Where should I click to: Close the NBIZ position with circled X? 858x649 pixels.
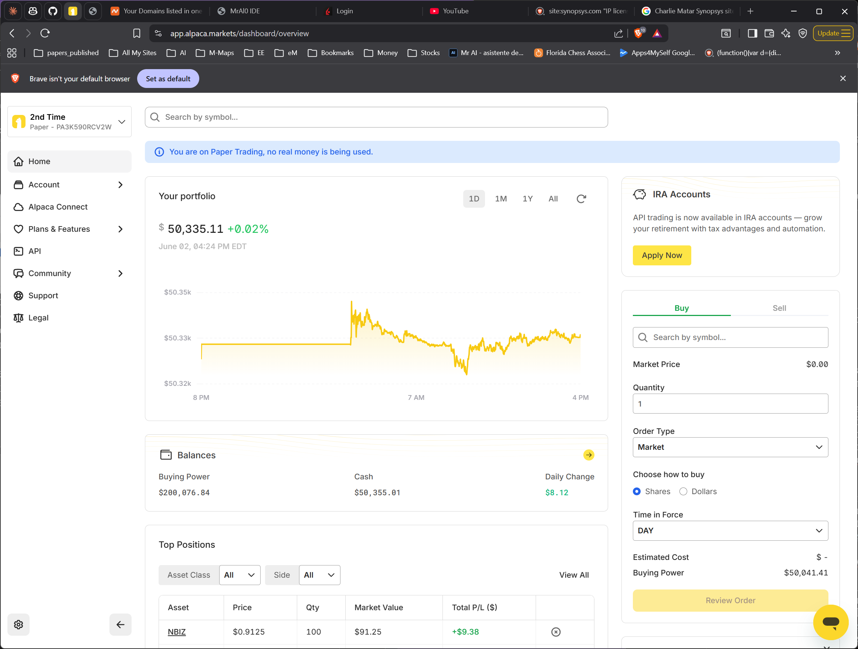tap(556, 632)
